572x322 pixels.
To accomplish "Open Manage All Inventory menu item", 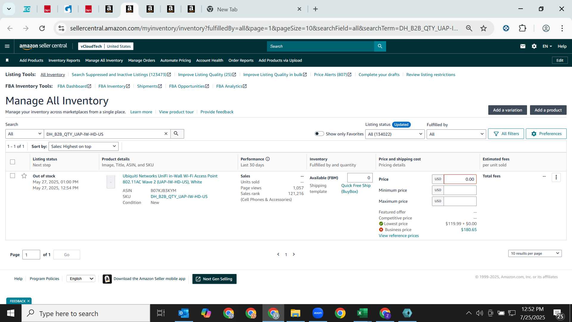I will [104, 60].
